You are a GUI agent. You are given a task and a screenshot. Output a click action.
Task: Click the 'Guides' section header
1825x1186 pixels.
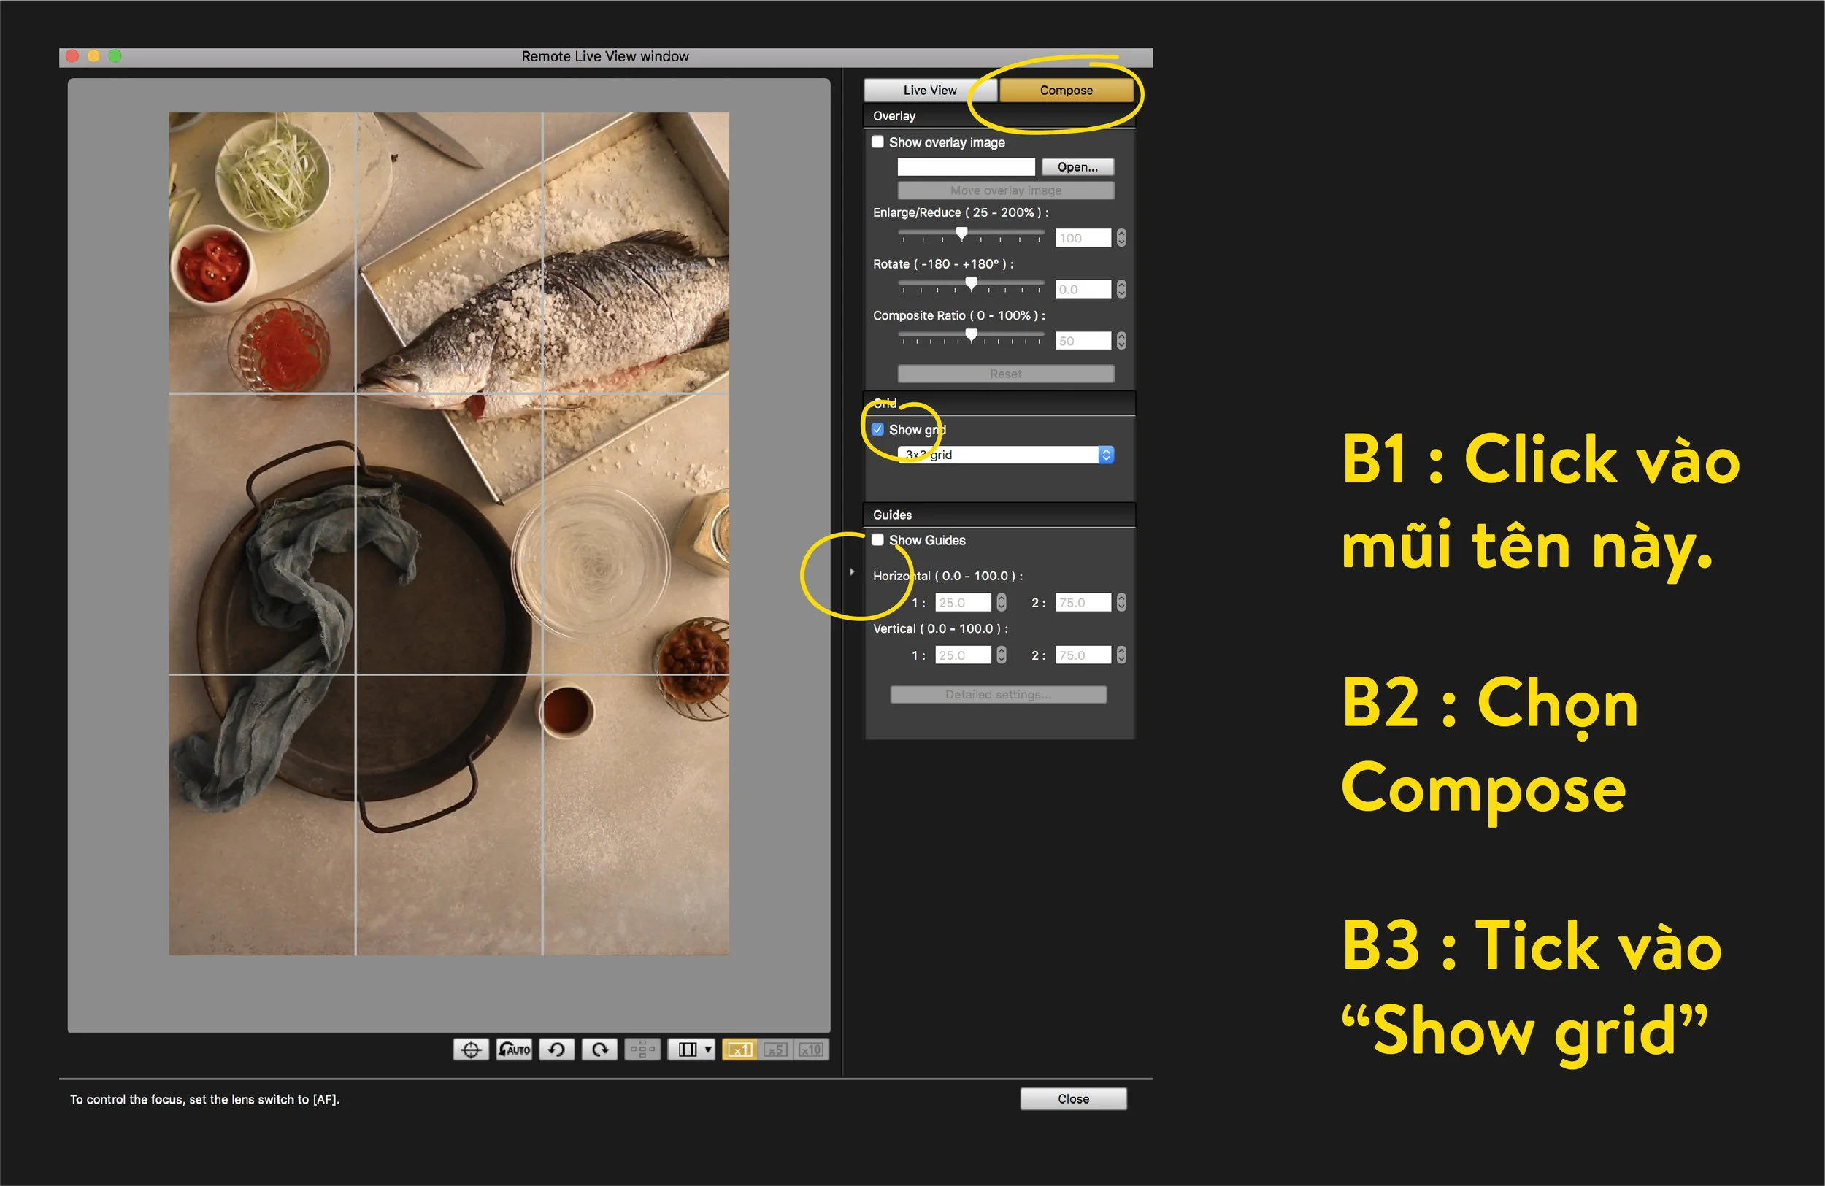point(893,515)
